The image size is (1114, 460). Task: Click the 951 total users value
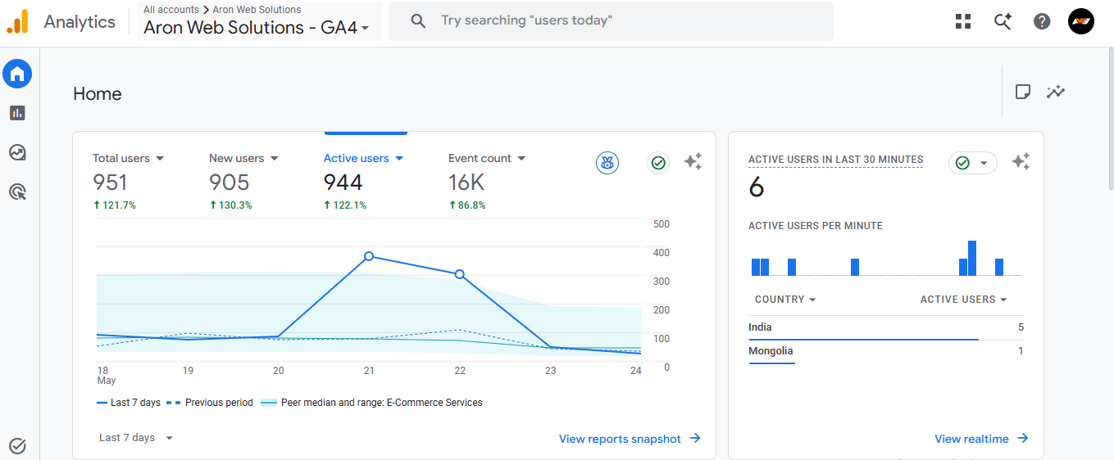pyautogui.click(x=110, y=182)
